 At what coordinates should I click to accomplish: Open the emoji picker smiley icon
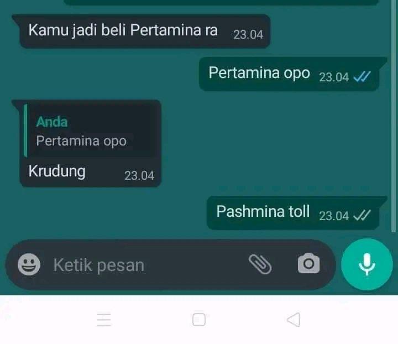[29, 264]
